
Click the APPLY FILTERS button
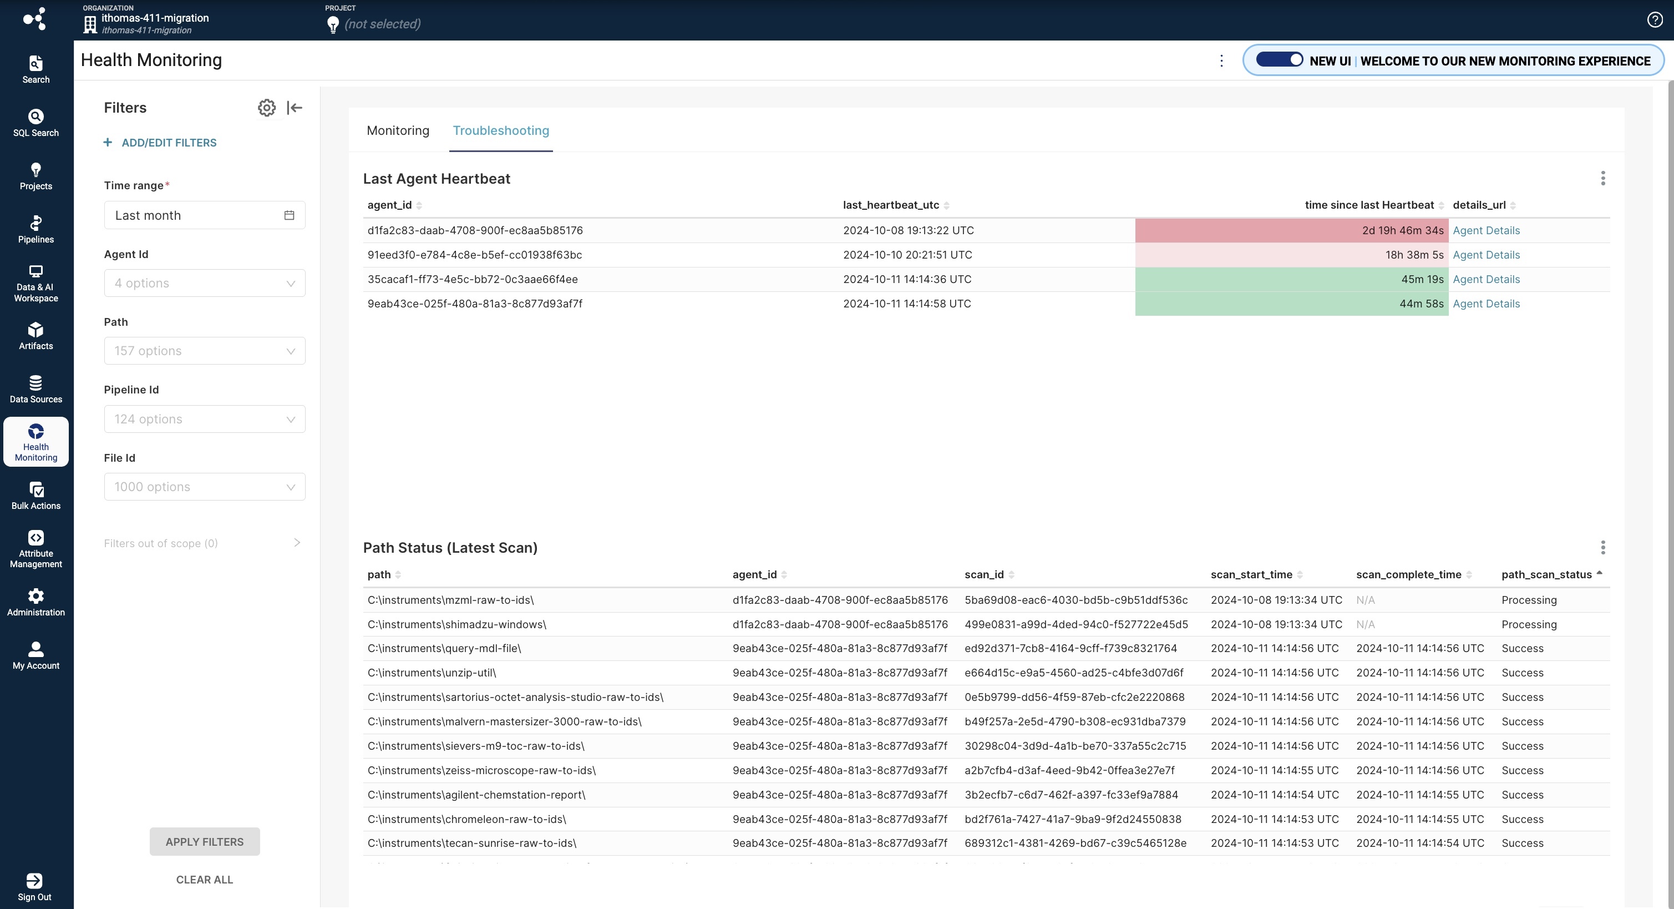pyautogui.click(x=204, y=842)
